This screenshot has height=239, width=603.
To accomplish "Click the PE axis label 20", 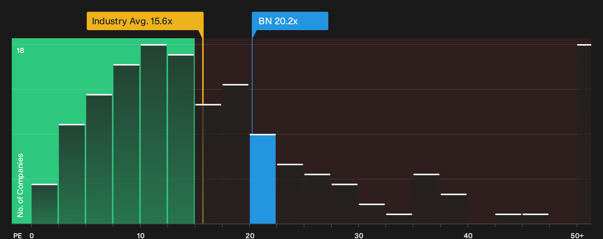I will (250, 235).
